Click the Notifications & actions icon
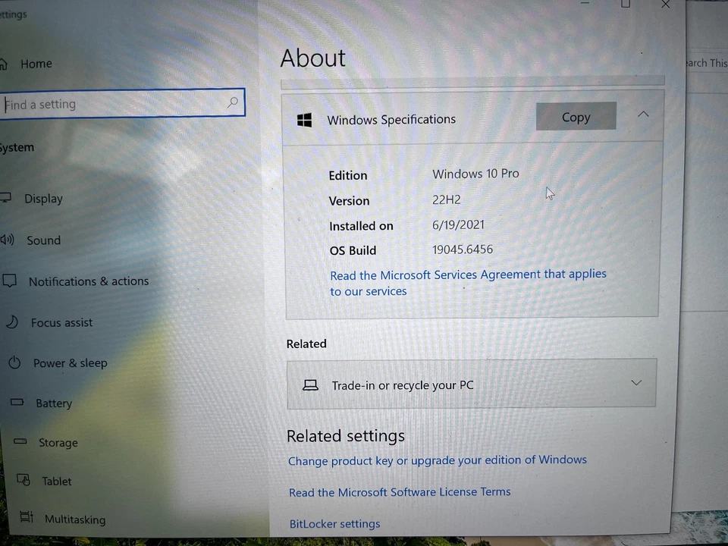 pyautogui.click(x=10, y=281)
